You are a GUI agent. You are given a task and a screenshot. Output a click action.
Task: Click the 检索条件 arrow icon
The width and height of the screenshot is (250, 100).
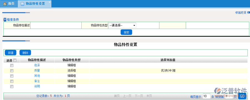tap(5, 20)
